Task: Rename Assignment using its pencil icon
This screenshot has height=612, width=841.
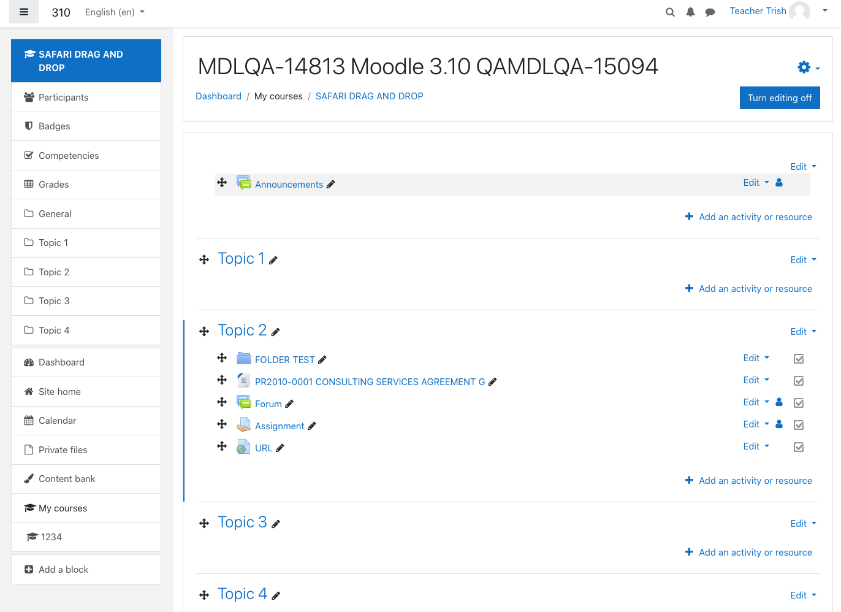Action: 312,426
